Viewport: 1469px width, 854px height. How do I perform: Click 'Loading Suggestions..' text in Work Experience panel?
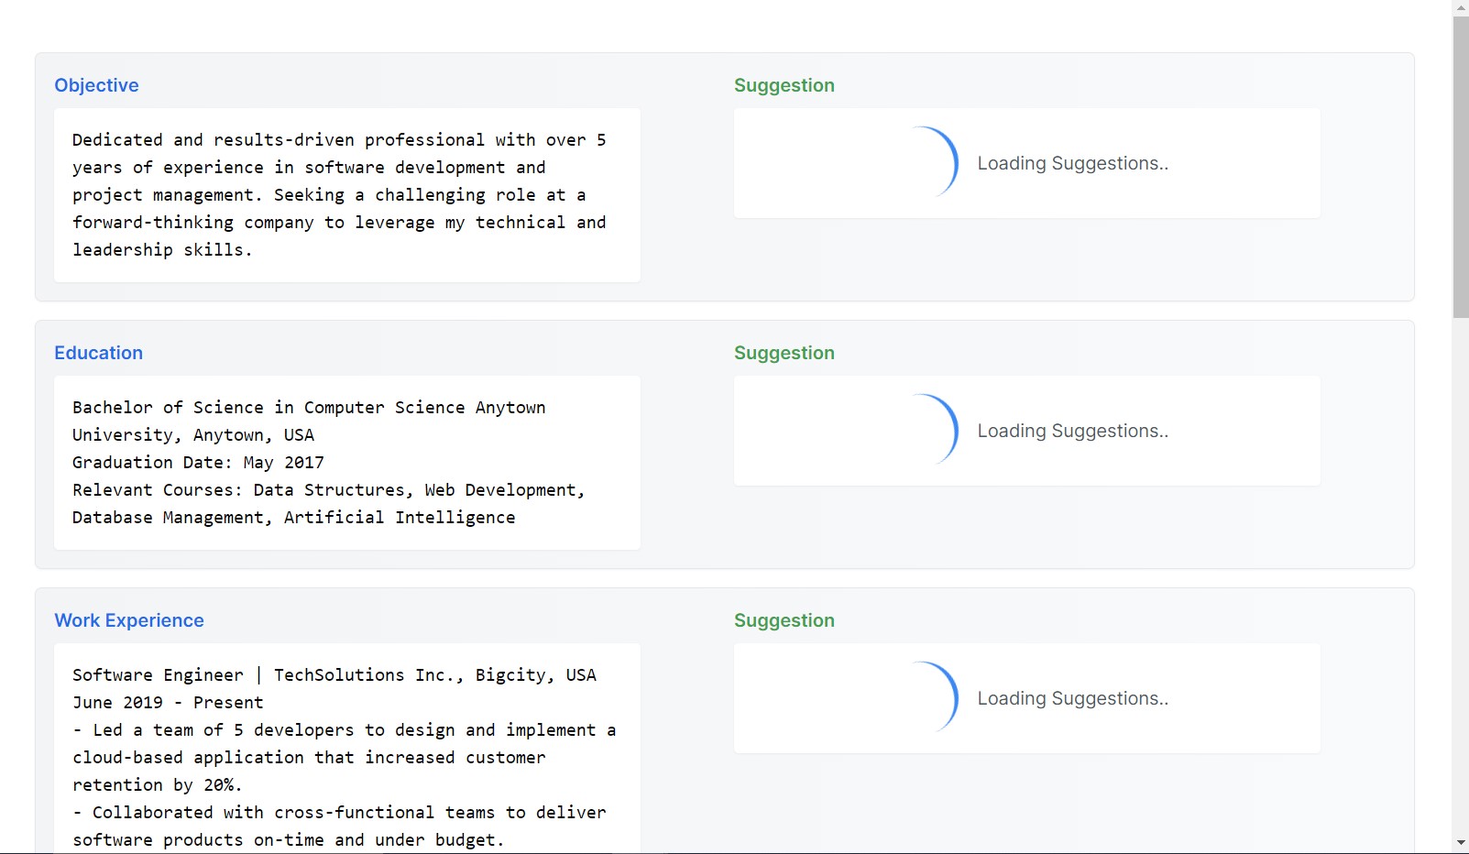[x=1072, y=698]
